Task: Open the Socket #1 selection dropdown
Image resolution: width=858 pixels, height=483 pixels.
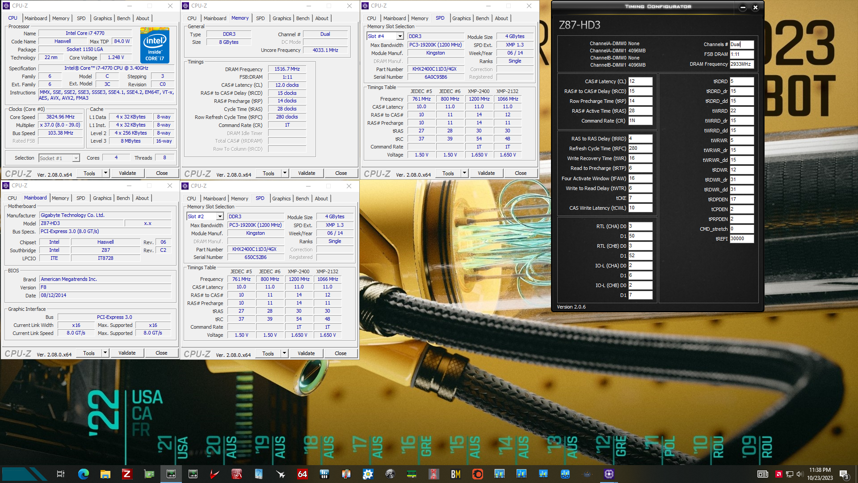Action: tap(76, 158)
